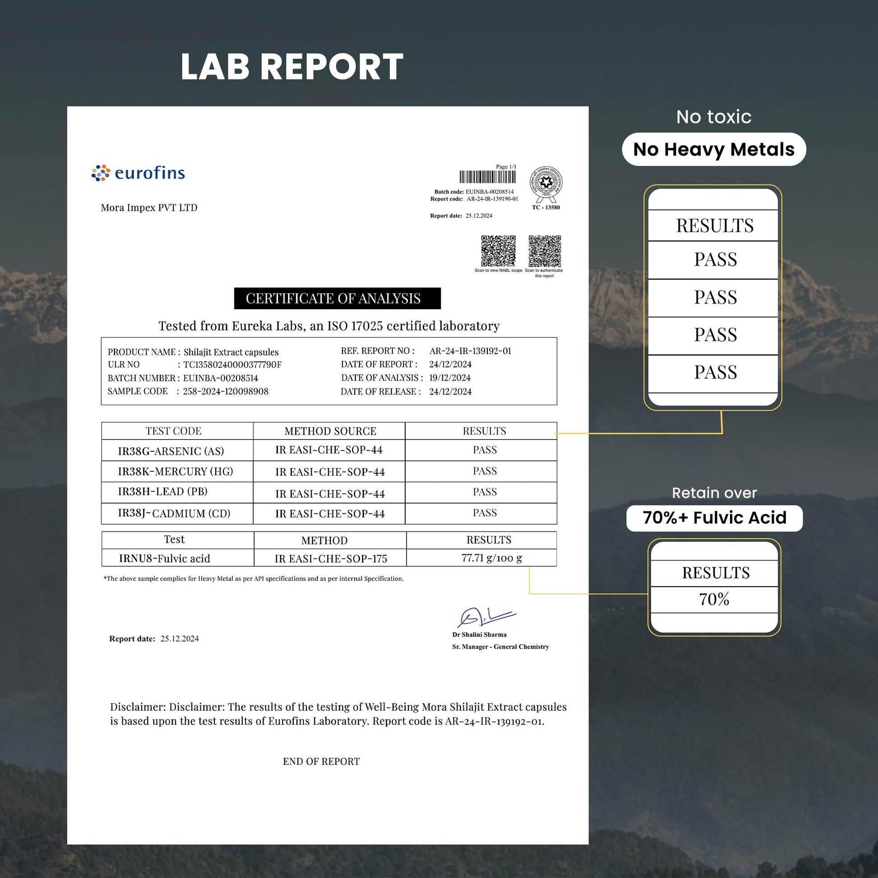878x878 pixels.
Task: Click the IR38G-Arsenic (AS) test row
Action: [171, 451]
